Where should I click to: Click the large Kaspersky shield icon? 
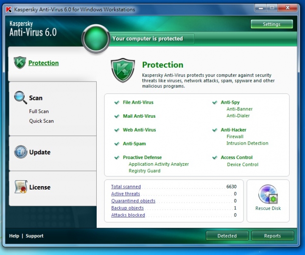click(x=123, y=71)
